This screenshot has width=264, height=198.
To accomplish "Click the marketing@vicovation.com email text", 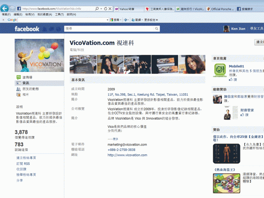I will click(x=127, y=144).
